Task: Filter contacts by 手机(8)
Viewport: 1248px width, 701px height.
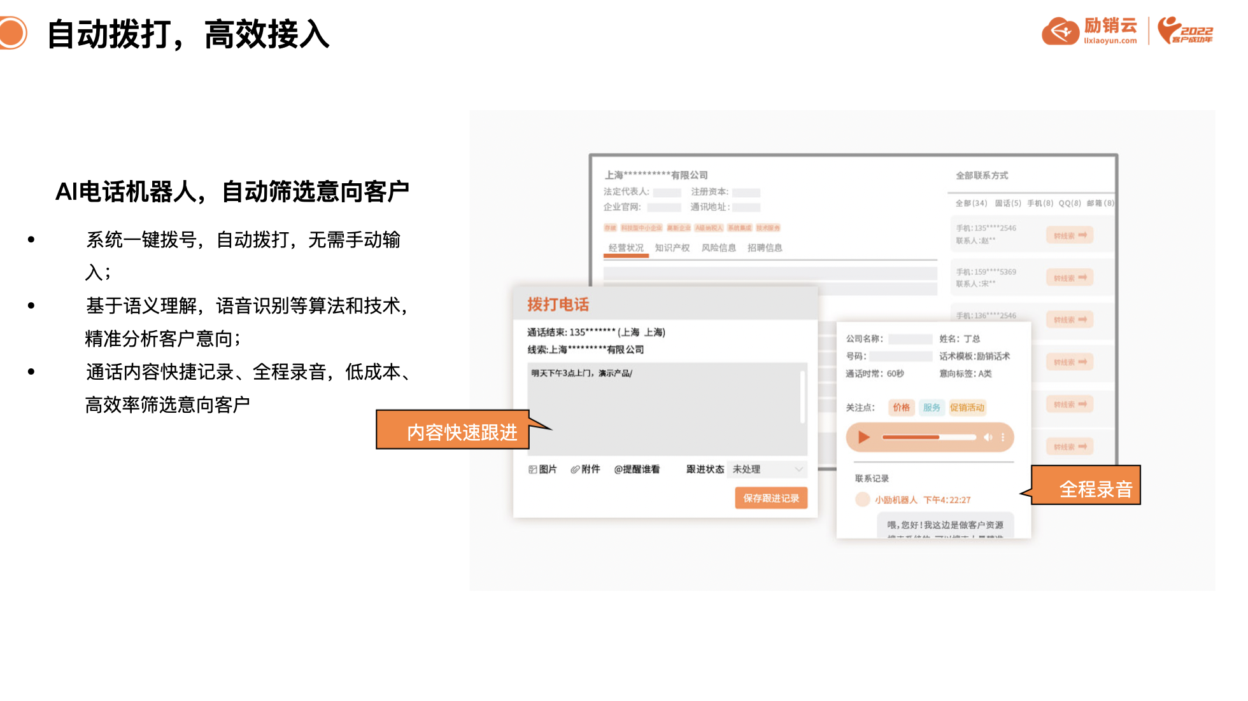Action: tap(1040, 204)
